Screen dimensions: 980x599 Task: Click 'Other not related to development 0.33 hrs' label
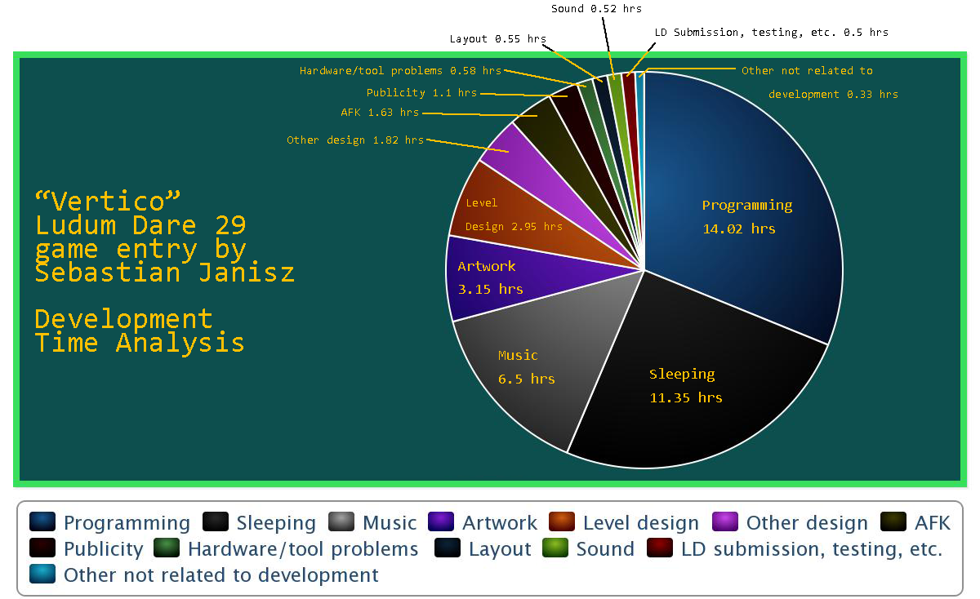(x=820, y=82)
